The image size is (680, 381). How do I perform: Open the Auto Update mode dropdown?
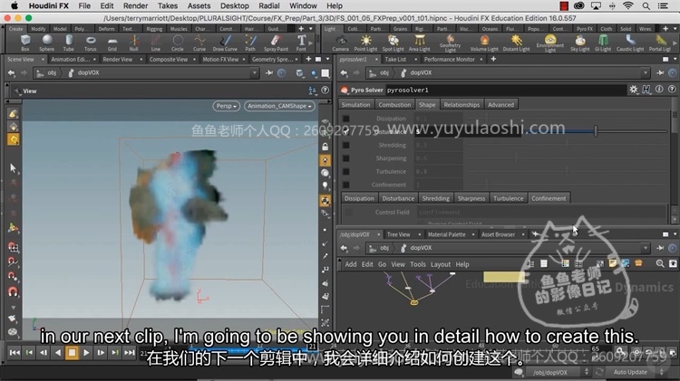637,372
